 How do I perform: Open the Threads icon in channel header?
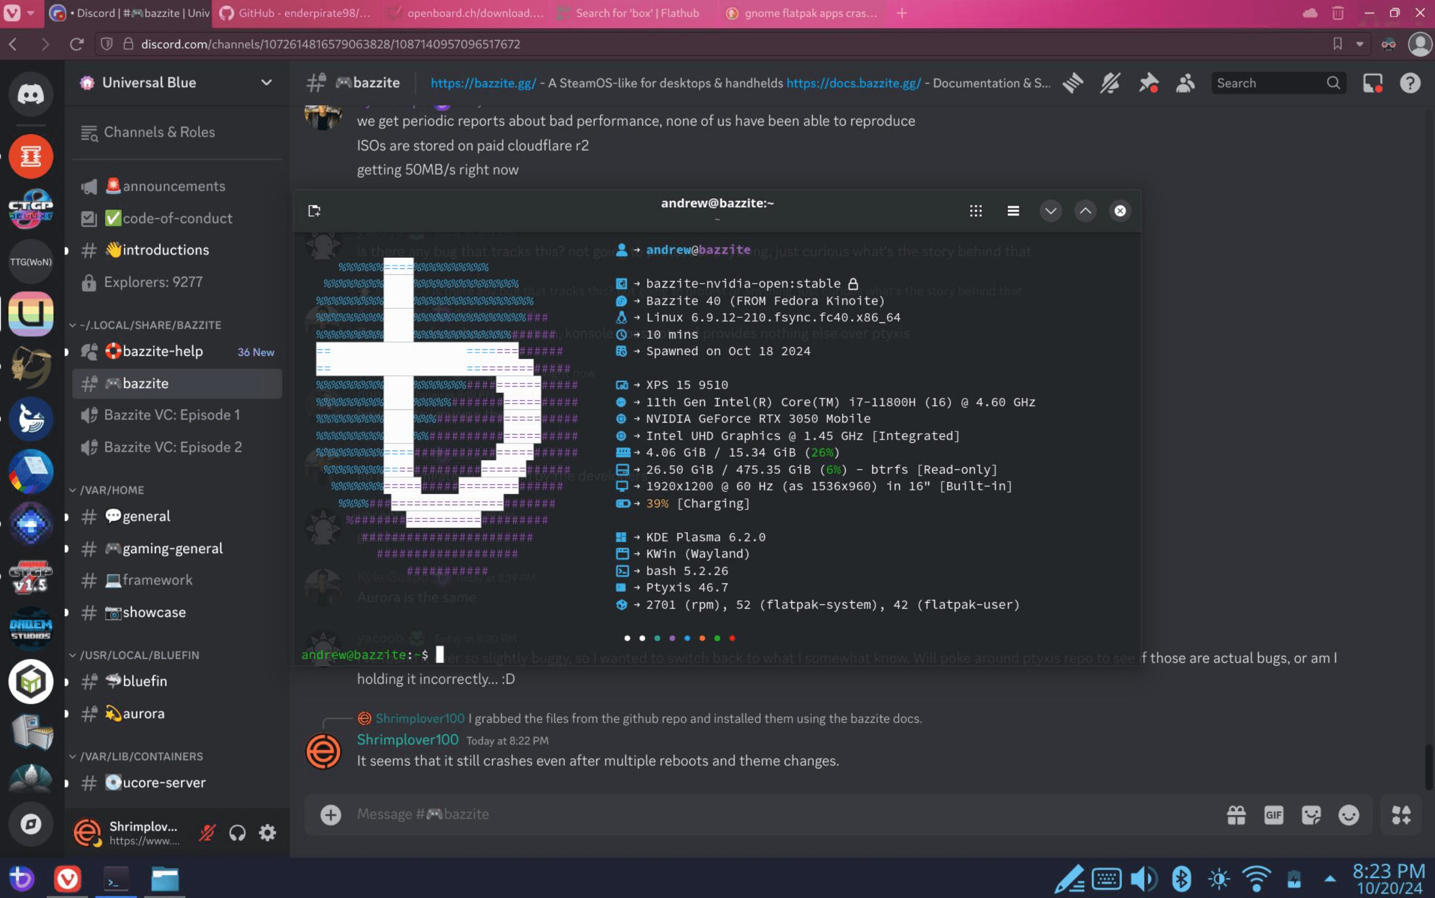pos(1073,83)
